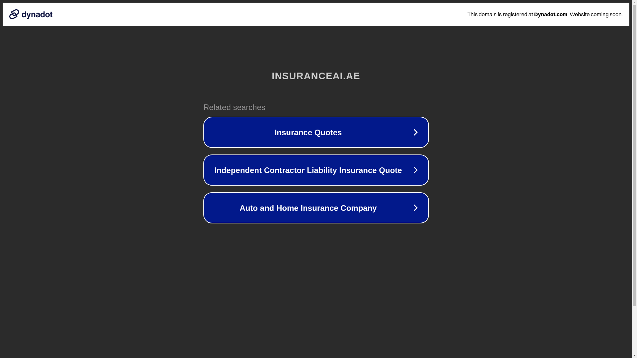Viewport: 637px width, 358px height.
Task: Click 'Website coming soon' text
Action: click(596, 14)
